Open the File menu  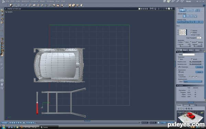tap(8, 1)
